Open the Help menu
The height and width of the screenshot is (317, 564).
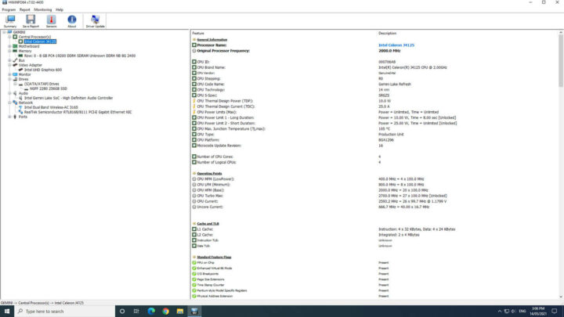point(60,9)
